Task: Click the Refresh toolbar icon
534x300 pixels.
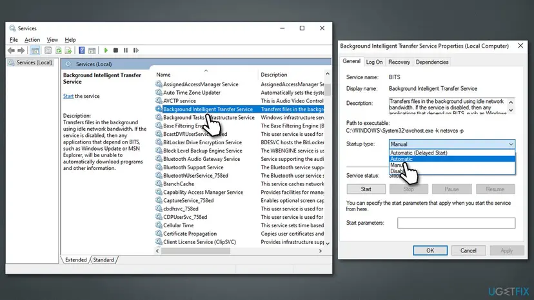Action: tap(59, 50)
